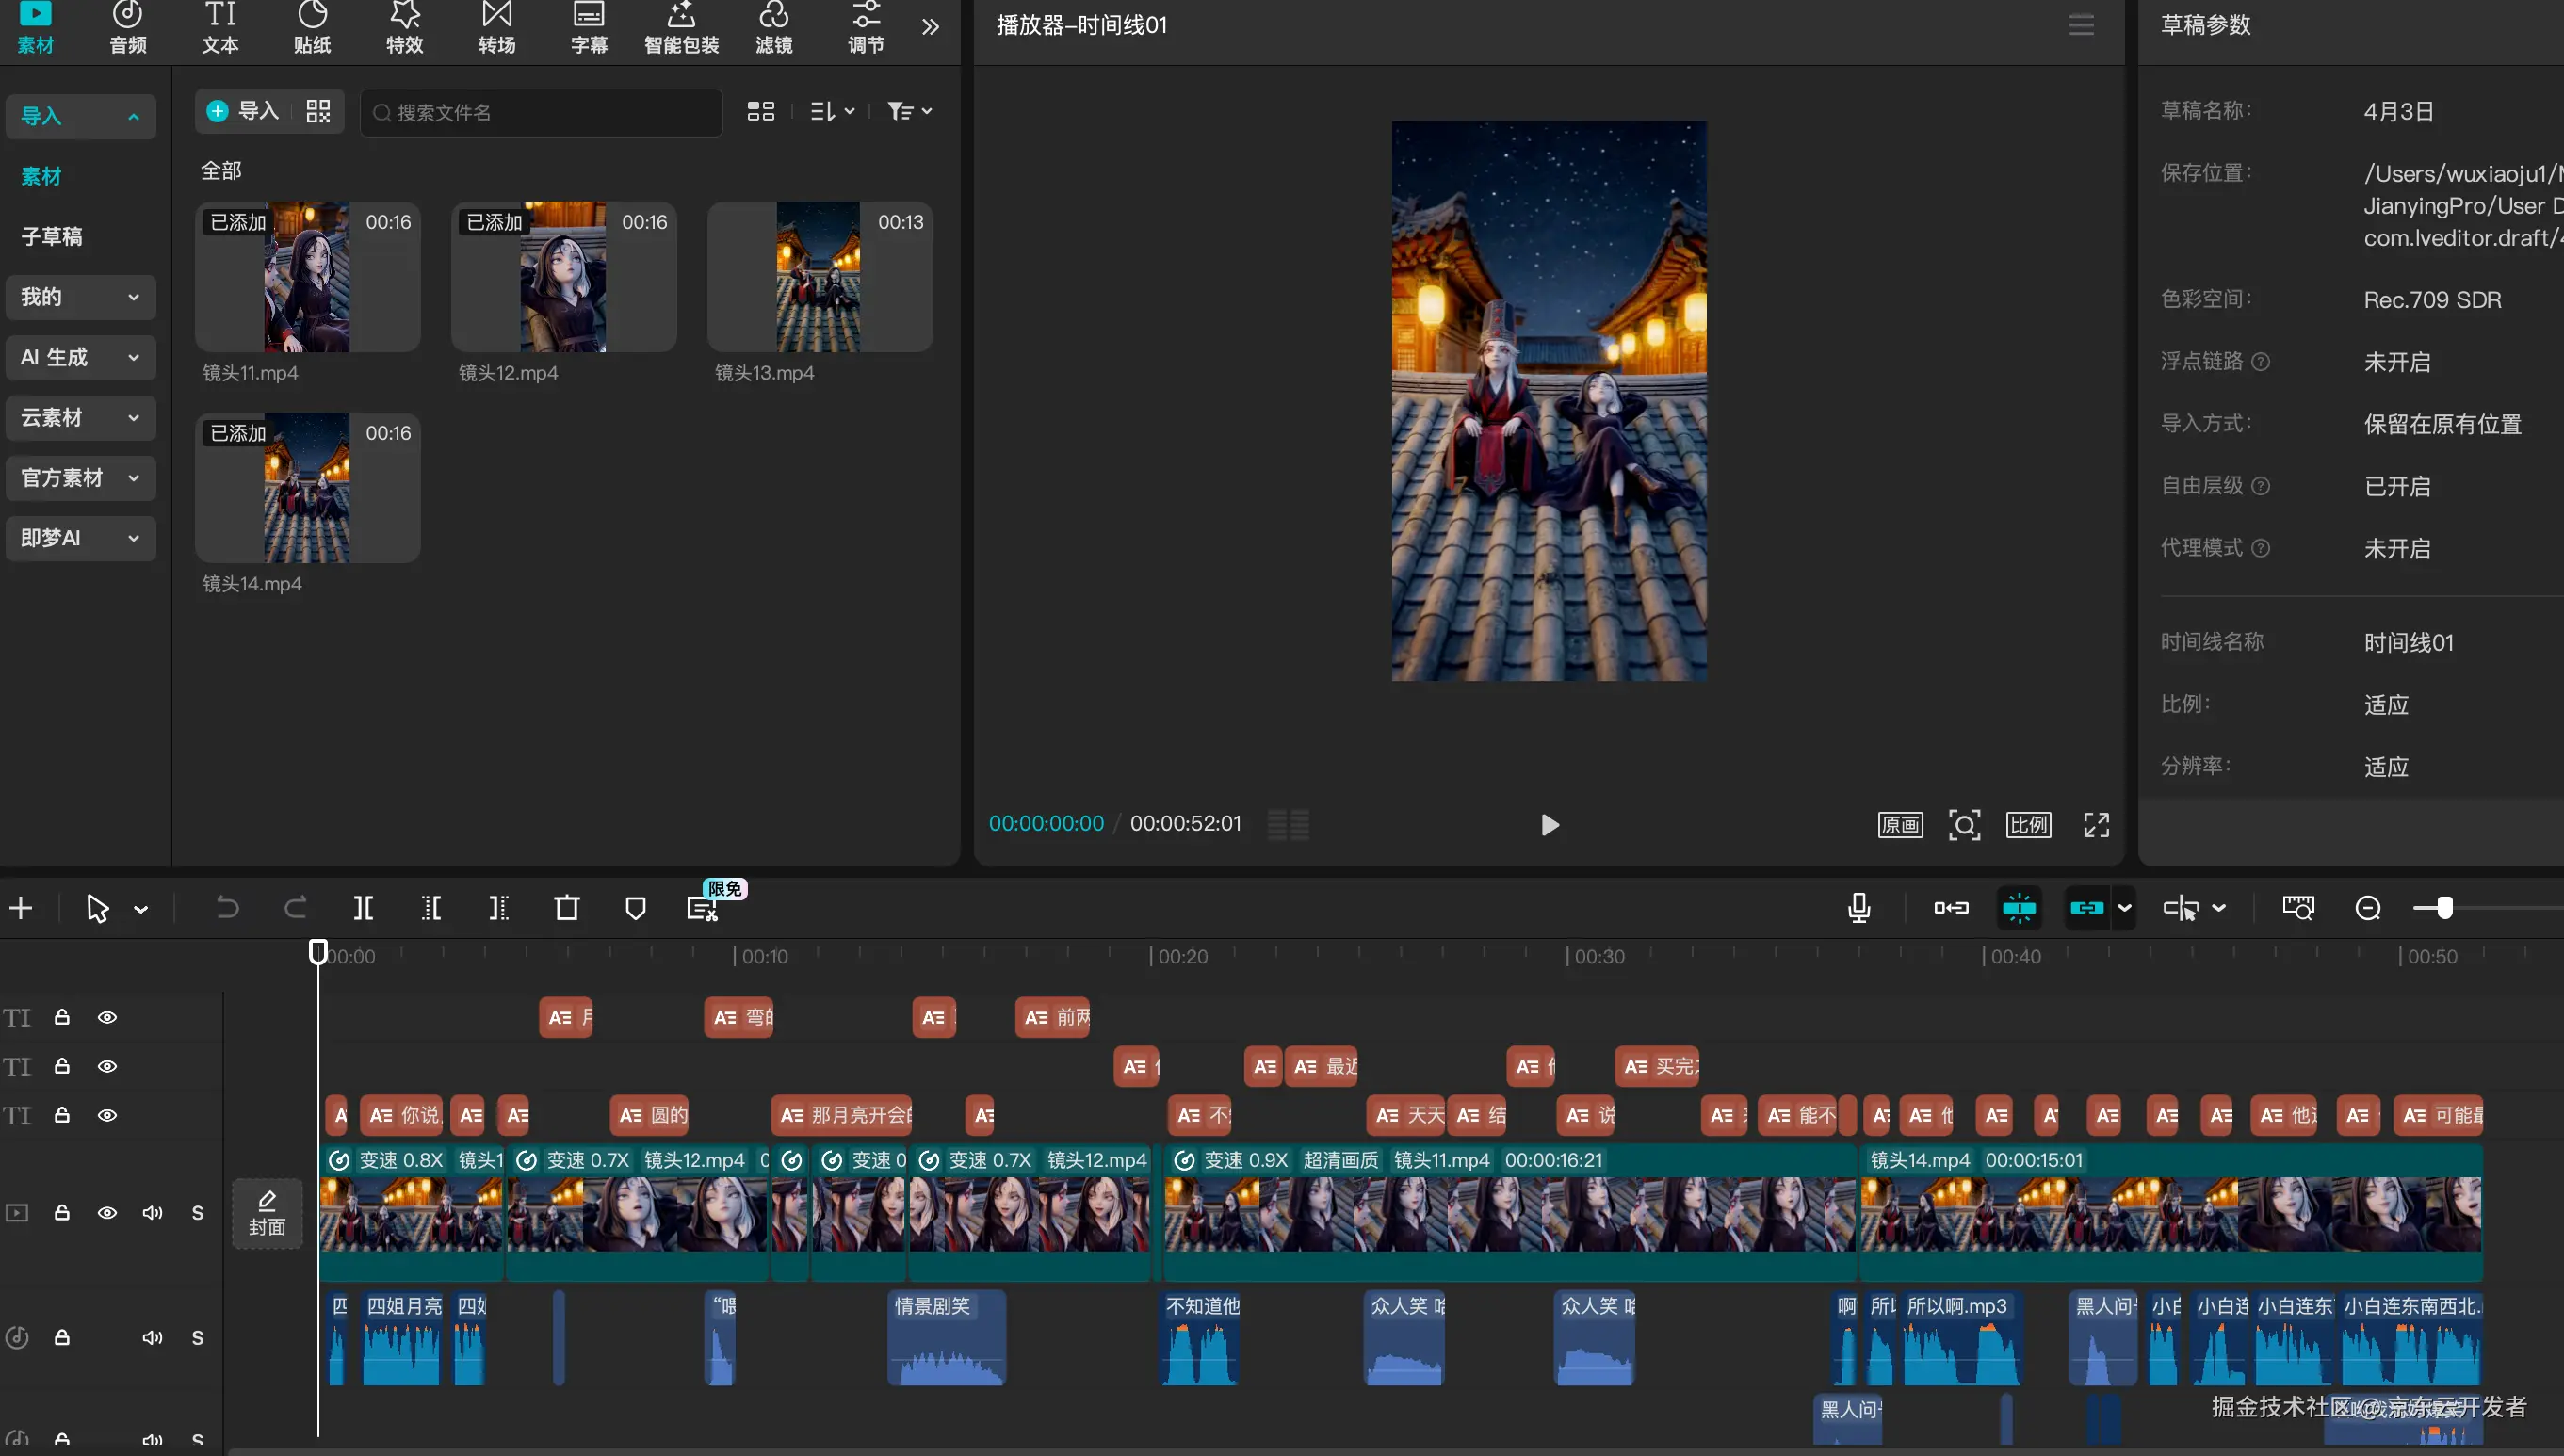This screenshot has width=2564, height=1456.
Task: Toggle clip linkage
Action: (x=2087, y=908)
